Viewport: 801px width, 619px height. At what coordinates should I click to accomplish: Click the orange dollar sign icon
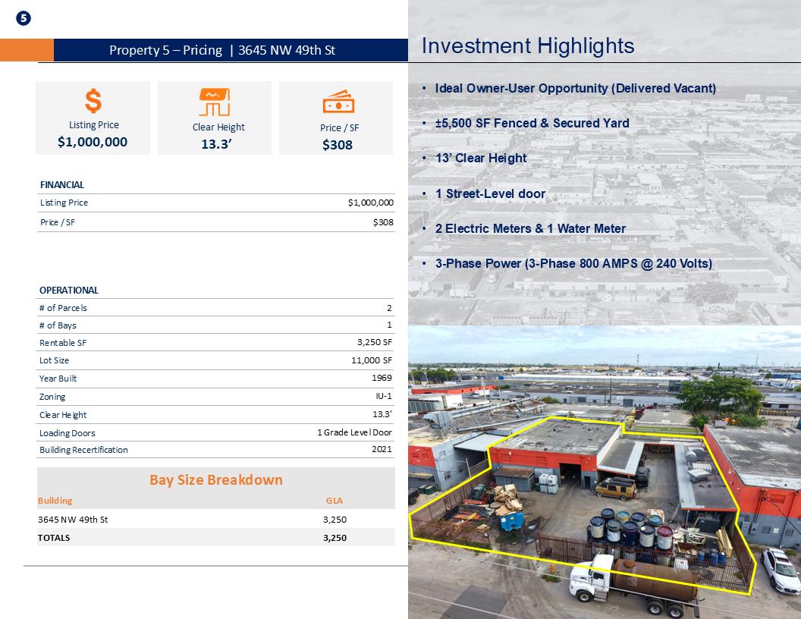point(93,101)
